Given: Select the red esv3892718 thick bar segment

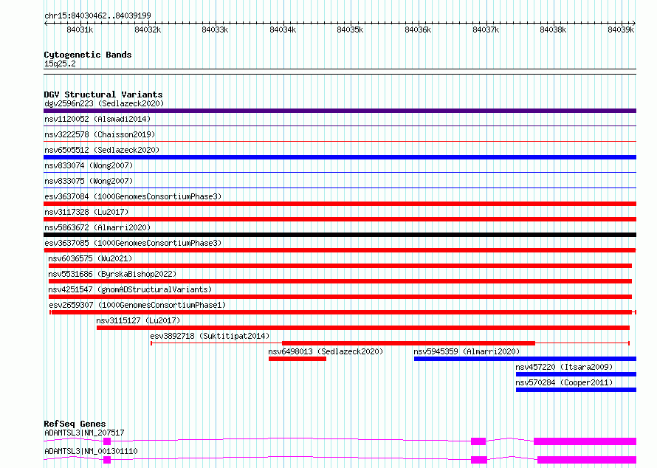Looking at the screenshot, I should tap(408, 343).
